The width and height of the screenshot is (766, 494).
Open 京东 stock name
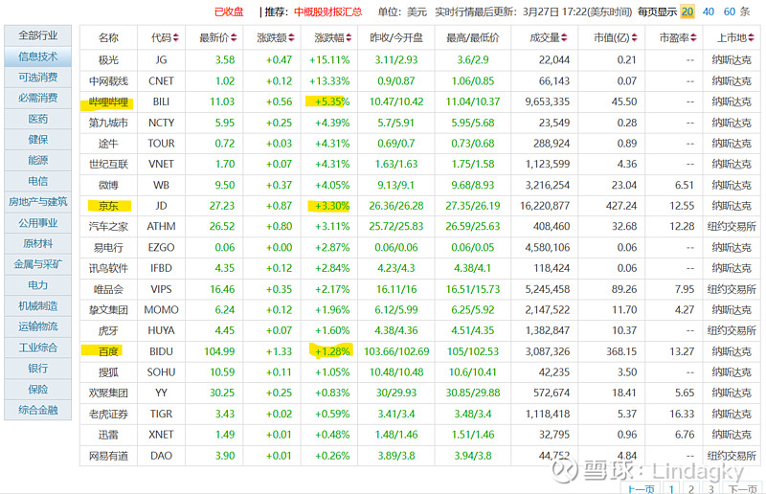108,206
